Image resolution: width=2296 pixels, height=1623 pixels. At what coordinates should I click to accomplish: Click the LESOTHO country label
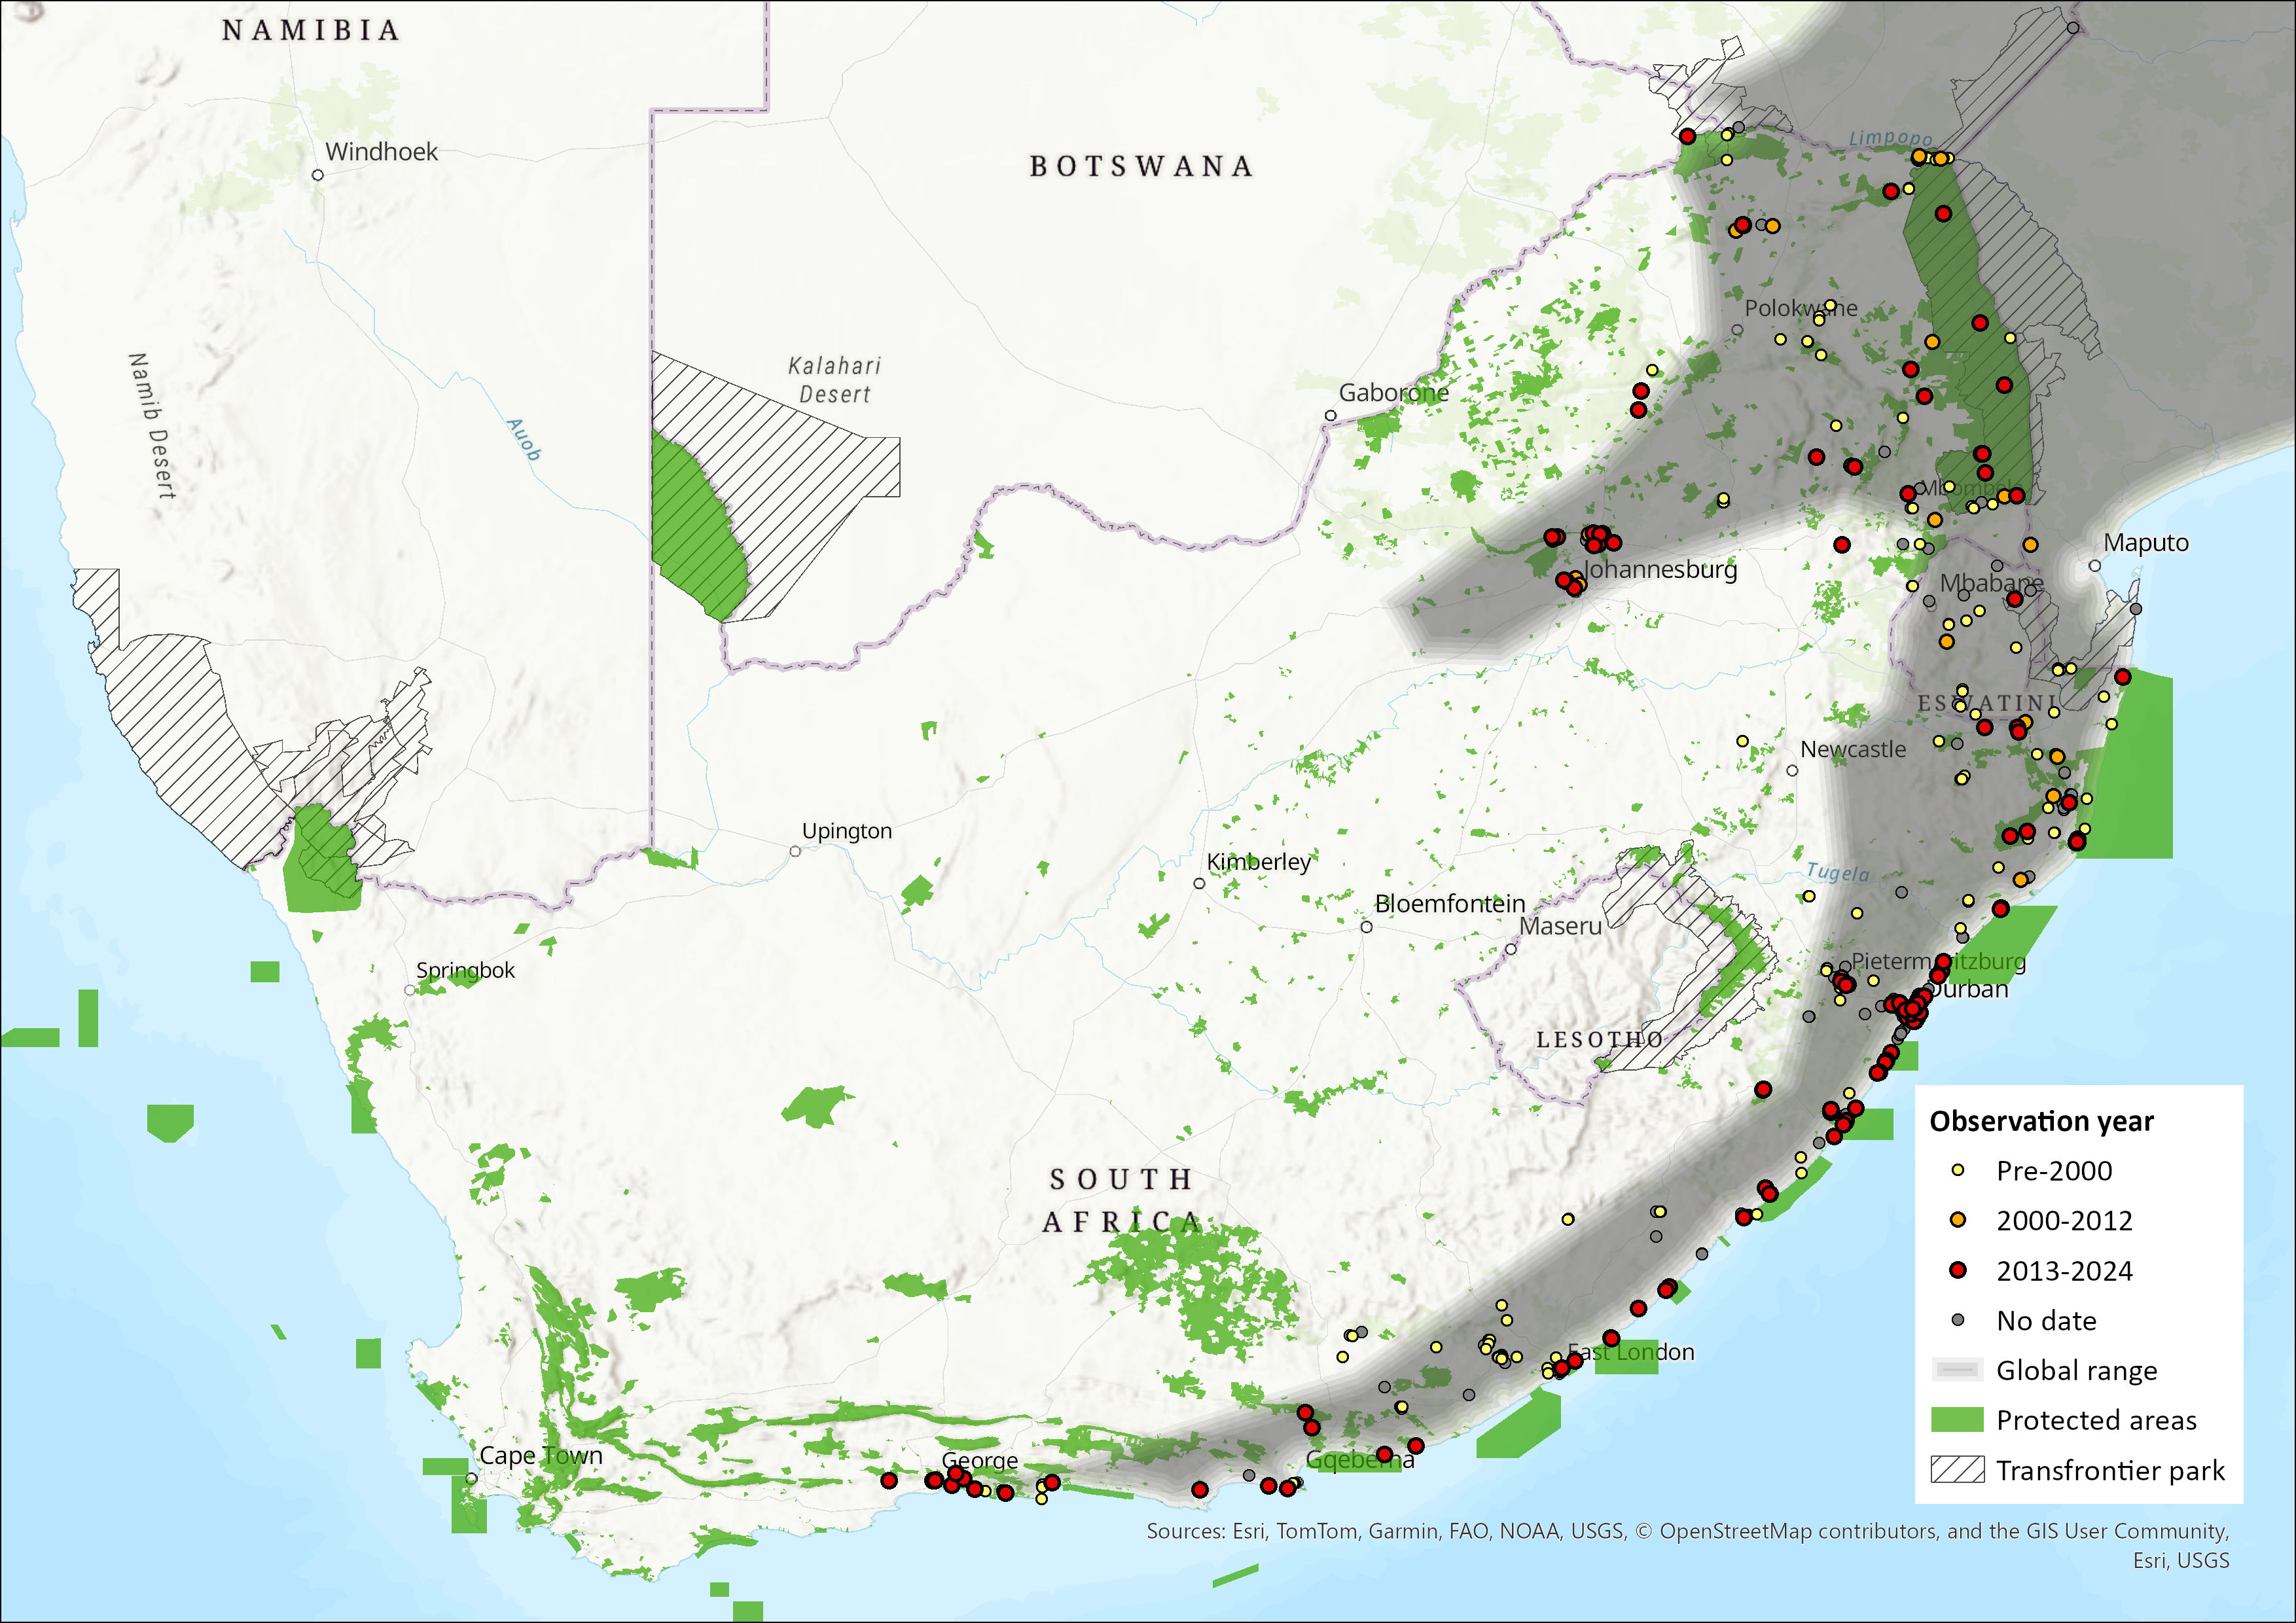pos(1599,1040)
